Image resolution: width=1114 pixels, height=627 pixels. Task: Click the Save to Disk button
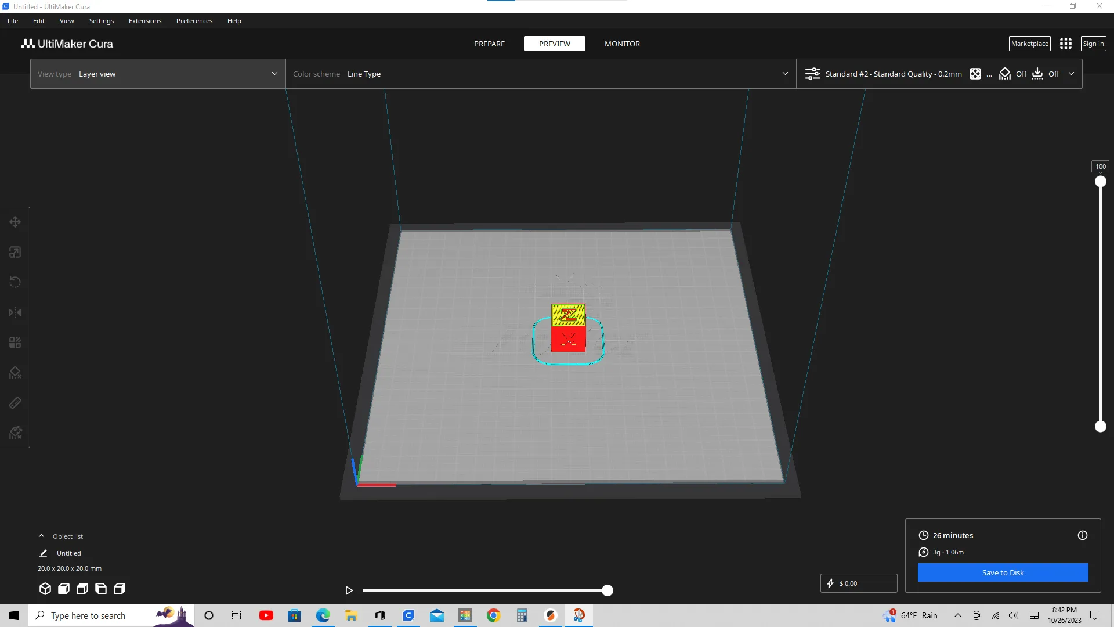1002,572
